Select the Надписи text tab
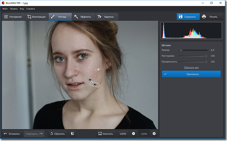This screenshot has height=141, width=227. (x=107, y=17)
